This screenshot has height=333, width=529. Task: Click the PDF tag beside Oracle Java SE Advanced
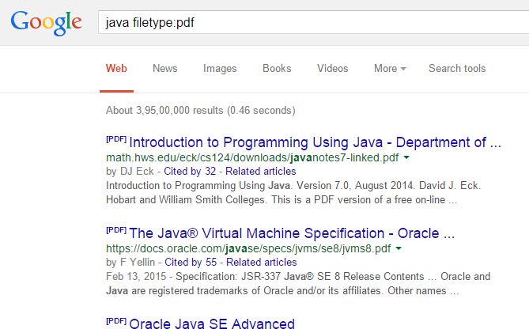(116, 321)
